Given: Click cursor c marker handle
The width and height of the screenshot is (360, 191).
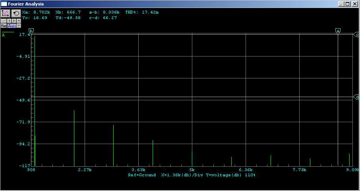Looking at the screenshot, I should pos(356,35).
